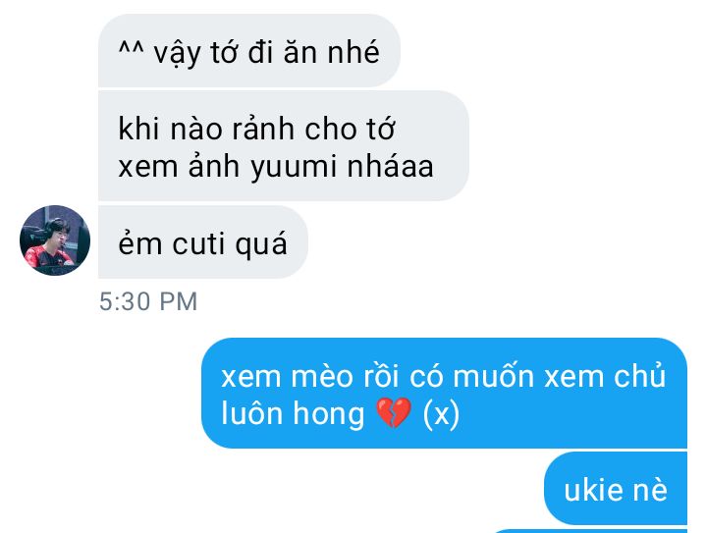
Task: Select the 'khi nào rảnh cho tớ' message bubble
Action: [284, 146]
